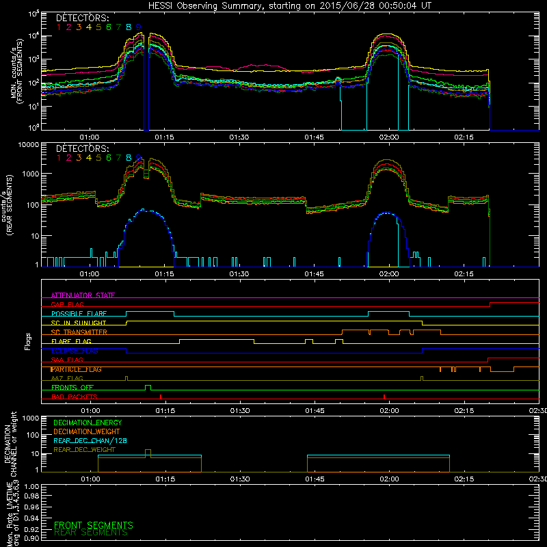Click red detector number 1 in the front segments legend
The height and width of the screenshot is (547, 547).
click(59, 27)
